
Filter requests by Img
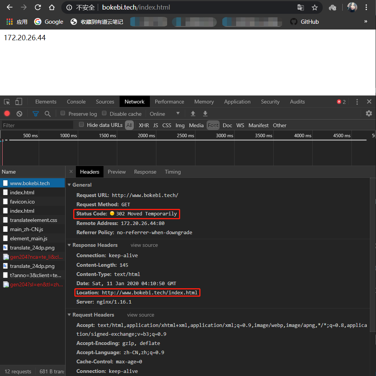180,125
